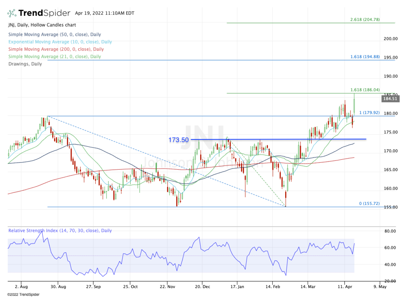Image resolution: width=407 pixels, height=298 pixels.
Task: Click the thick blue 173.50 horizontal line
Action: click(278, 139)
